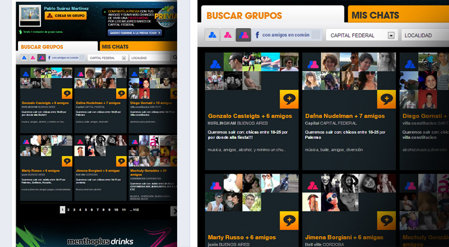Click the add-chat icon on Jimena Borgiani's group in the small view

point(121,161)
